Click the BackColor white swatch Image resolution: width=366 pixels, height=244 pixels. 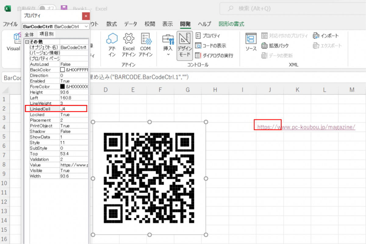(63, 70)
